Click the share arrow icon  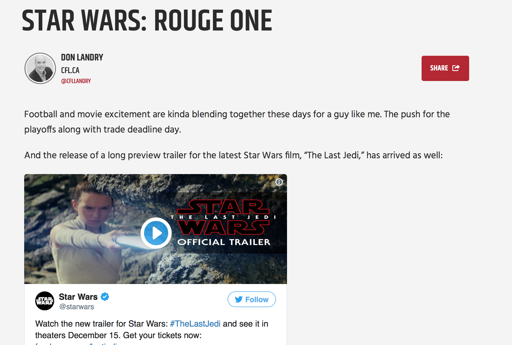pyautogui.click(x=456, y=68)
